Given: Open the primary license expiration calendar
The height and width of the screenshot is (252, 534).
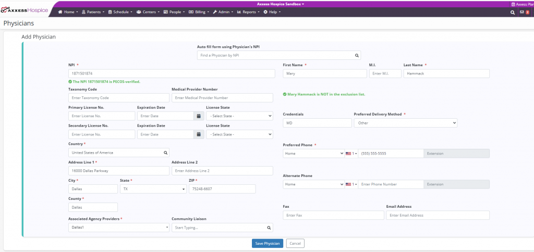Looking at the screenshot, I should (198, 116).
